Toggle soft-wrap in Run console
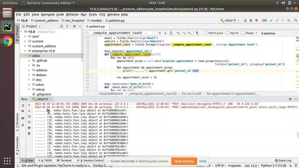Image resolution: width=299 pixels, height=168 pixels. tap(29, 116)
